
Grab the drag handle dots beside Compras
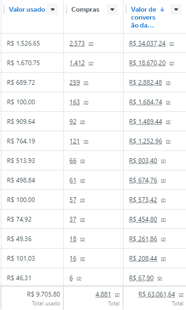[66, 9]
